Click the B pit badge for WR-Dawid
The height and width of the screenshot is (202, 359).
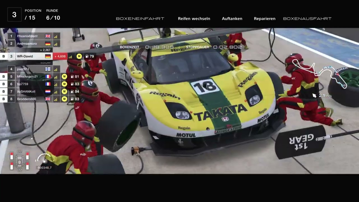tap(4, 56)
